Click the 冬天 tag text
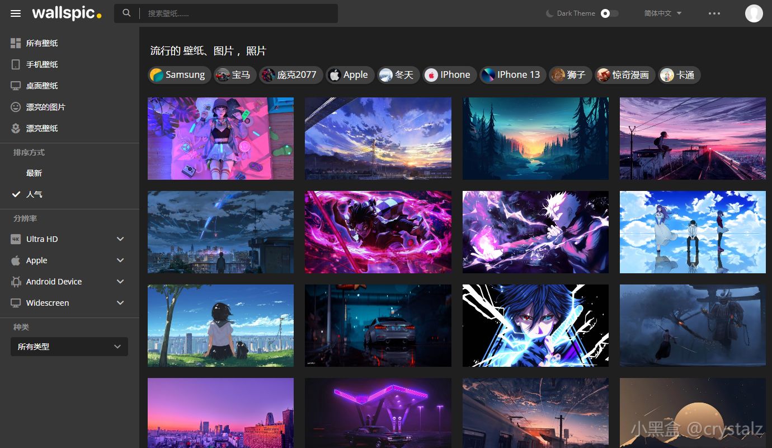 click(x=404, y=75)
